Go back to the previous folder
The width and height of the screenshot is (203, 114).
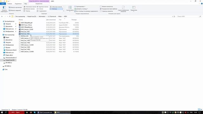click(2, 16)
